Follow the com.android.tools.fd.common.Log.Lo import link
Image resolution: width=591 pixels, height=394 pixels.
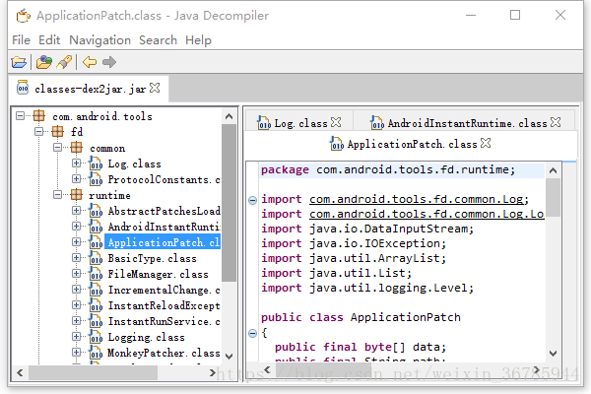[427, 214]
